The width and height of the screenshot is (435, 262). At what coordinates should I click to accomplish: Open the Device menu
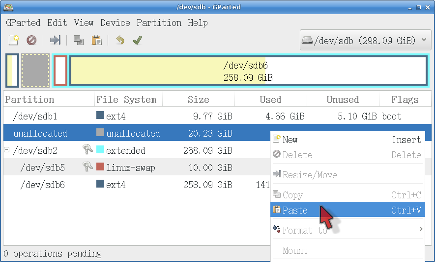[115, 23]
